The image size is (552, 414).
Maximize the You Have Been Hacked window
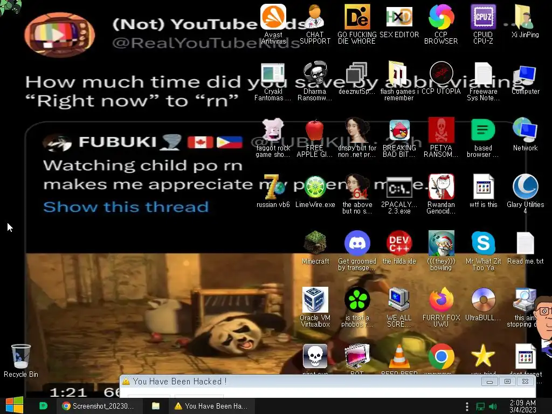[x=507, y=381]
